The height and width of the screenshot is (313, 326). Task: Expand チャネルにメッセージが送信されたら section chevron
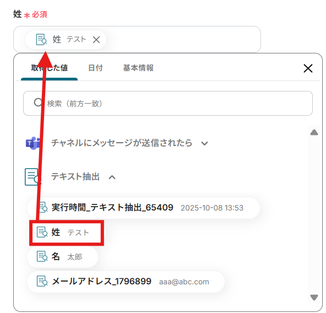point(205,143)
